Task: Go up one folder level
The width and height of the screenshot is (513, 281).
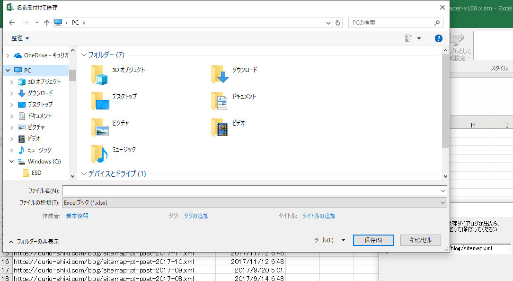Action: [47, 23]
